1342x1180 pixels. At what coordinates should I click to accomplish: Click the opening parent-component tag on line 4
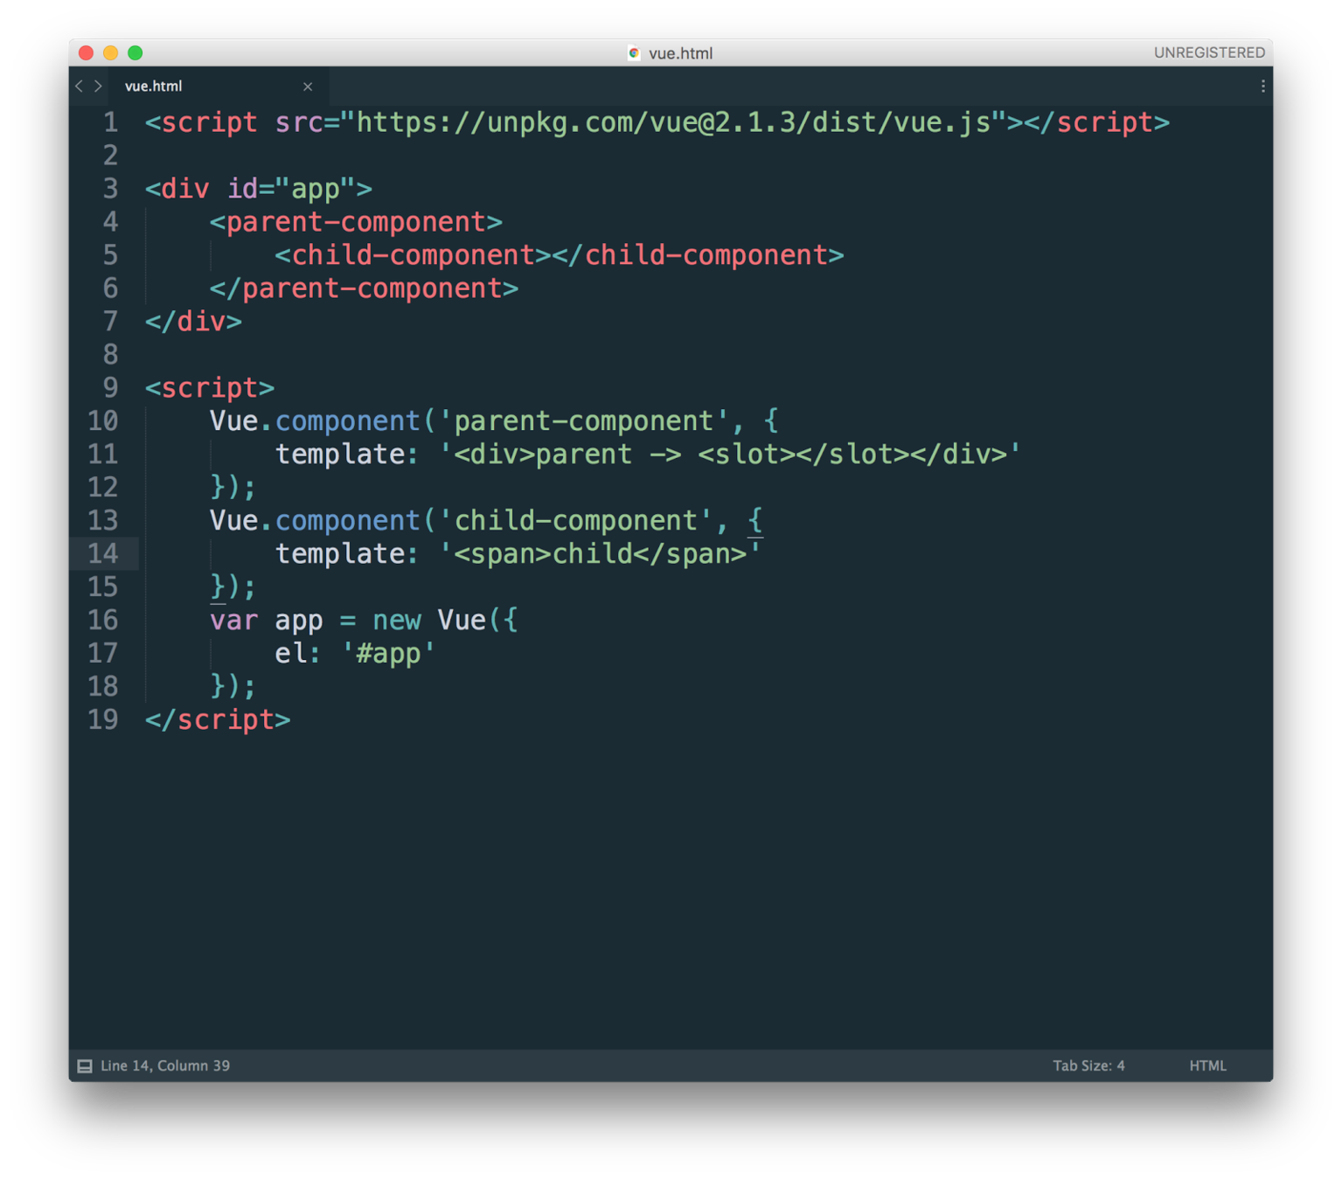click(356, 222)
